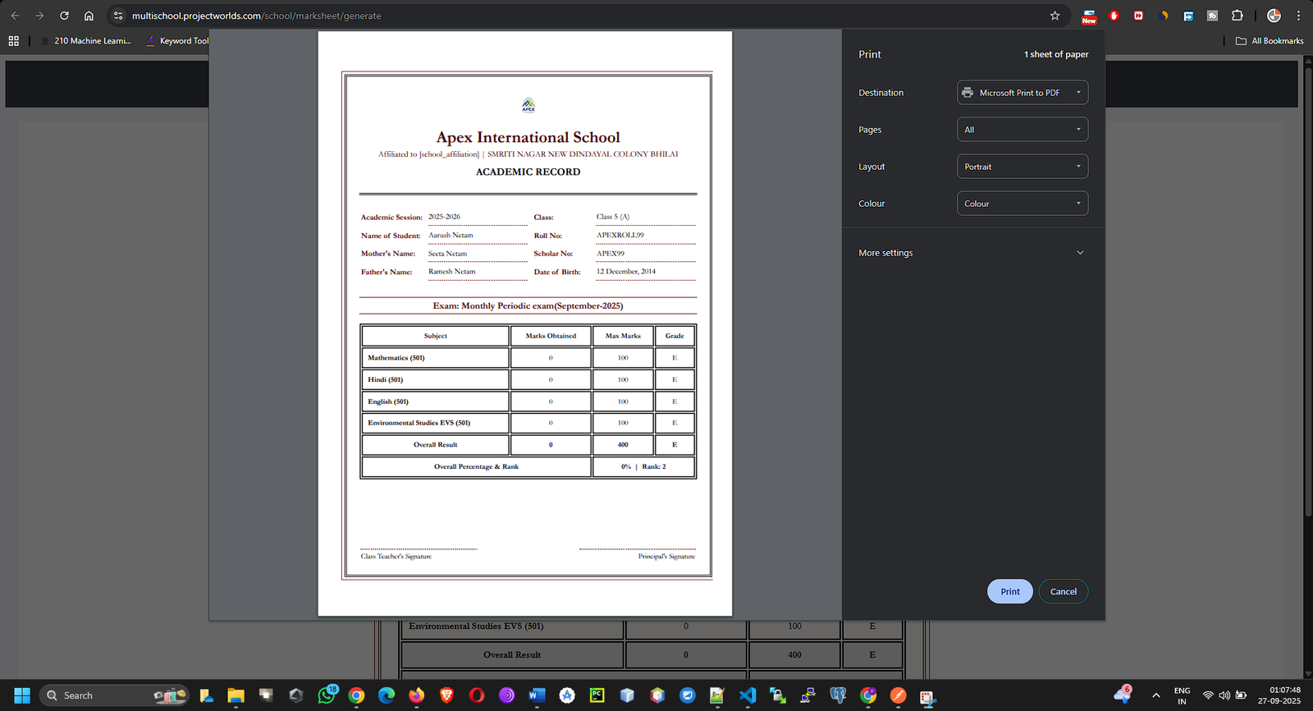Screen dimensions: 1313x711
Task: Change Layout from Portrait
Action: (1022, 167)
